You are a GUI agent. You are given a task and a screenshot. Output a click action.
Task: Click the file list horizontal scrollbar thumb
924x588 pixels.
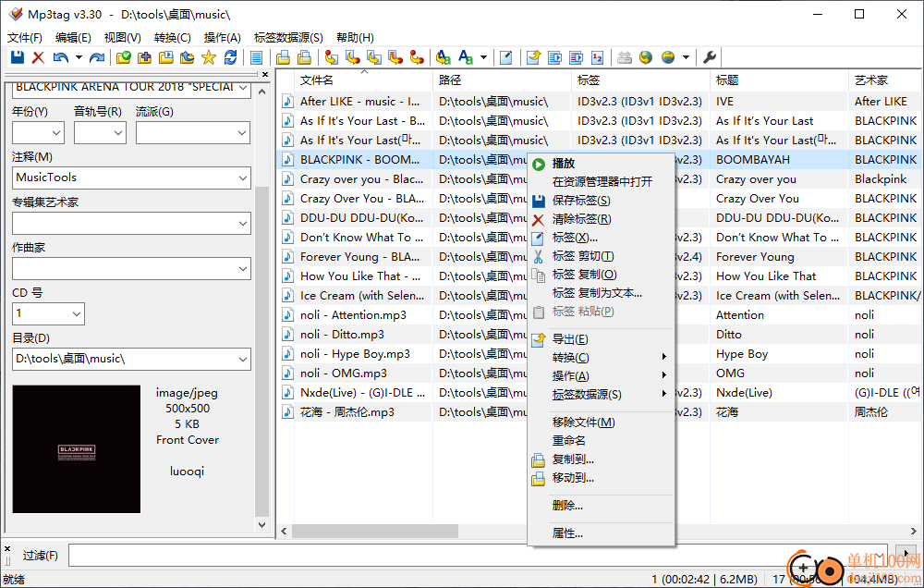[375, 532]
